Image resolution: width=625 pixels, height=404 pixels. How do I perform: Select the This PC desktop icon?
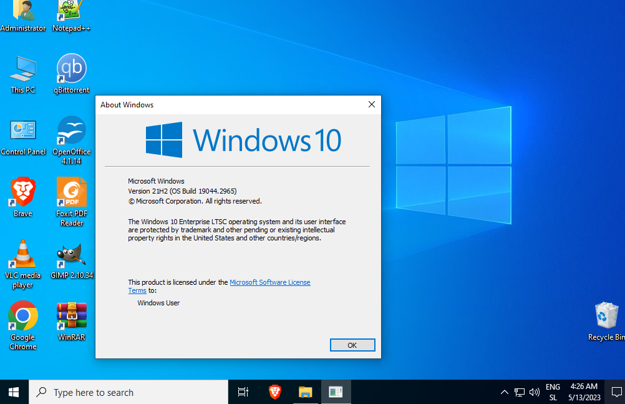click(x=23, y=75)
